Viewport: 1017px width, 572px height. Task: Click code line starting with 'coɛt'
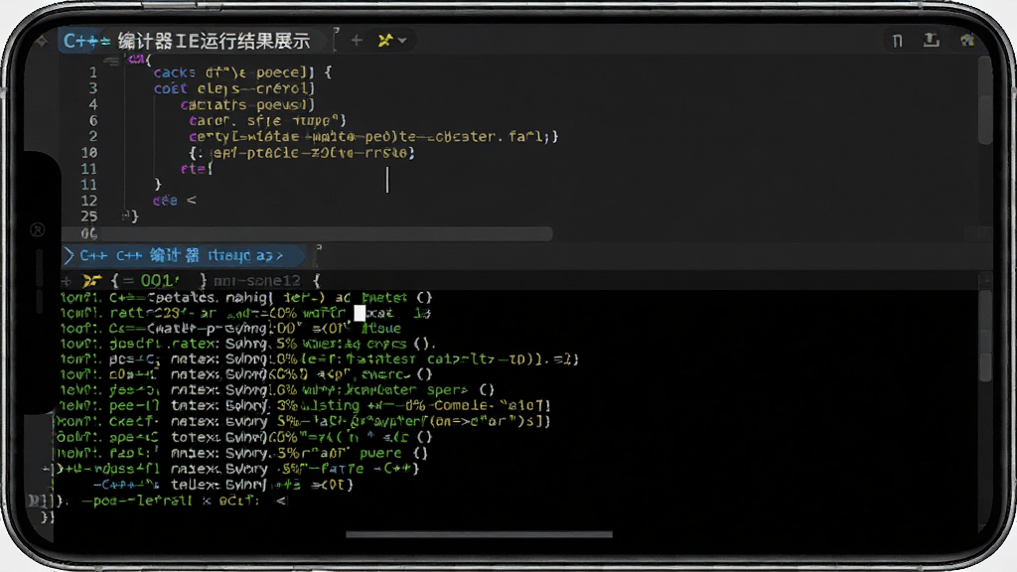pyautogui.click(x=234, y=88)
